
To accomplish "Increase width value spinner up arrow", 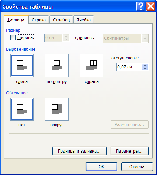I will click(66, 36).
